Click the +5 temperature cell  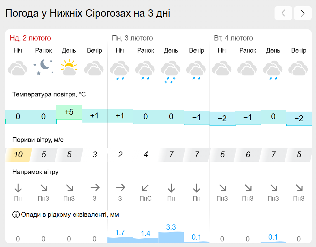tap(69, 112)
